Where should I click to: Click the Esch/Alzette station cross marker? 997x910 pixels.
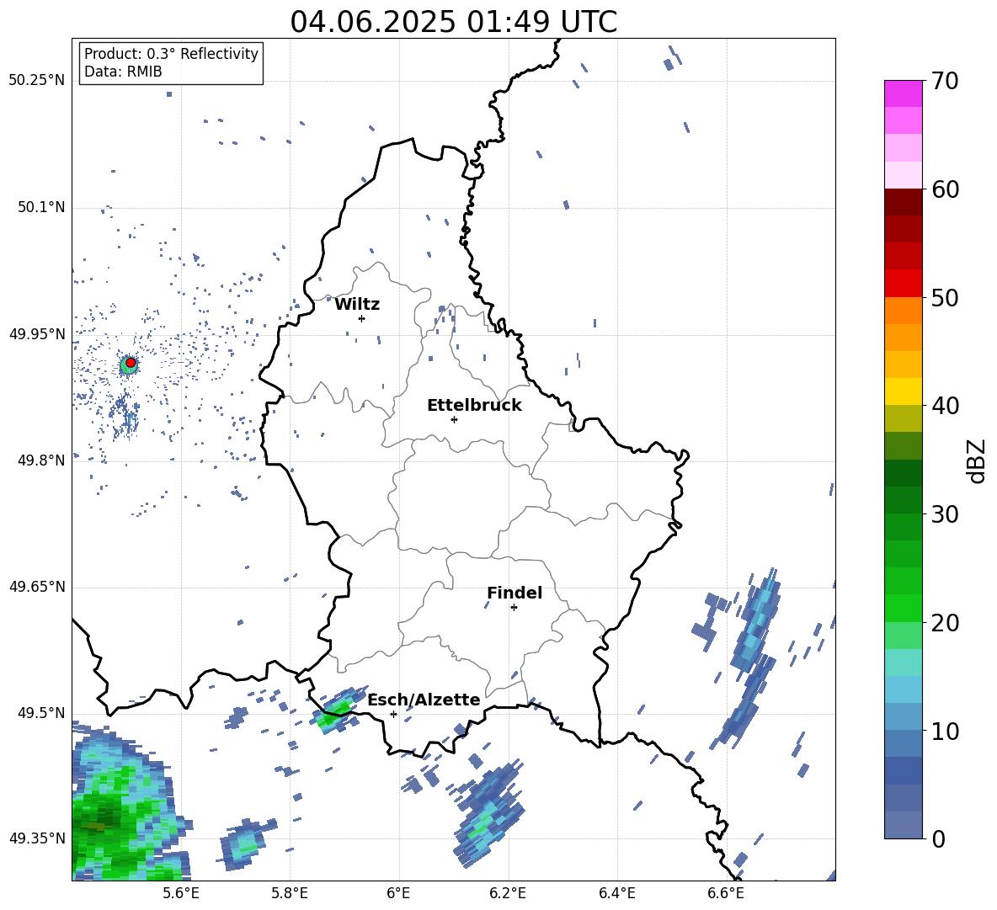(x=393, y=714)
